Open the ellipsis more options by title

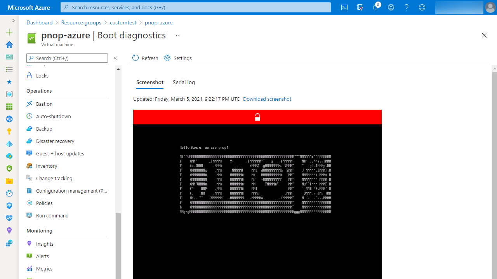178,35
